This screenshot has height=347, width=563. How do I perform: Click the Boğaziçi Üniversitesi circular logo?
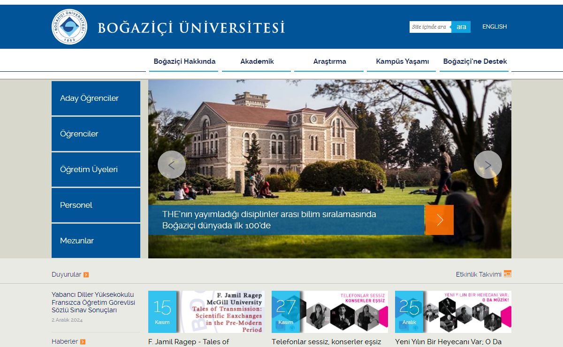(x=69, y=27)
